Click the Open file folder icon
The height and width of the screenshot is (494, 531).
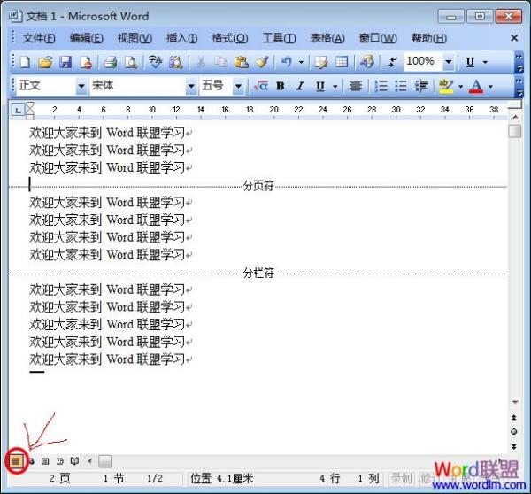tap(45, 62)
